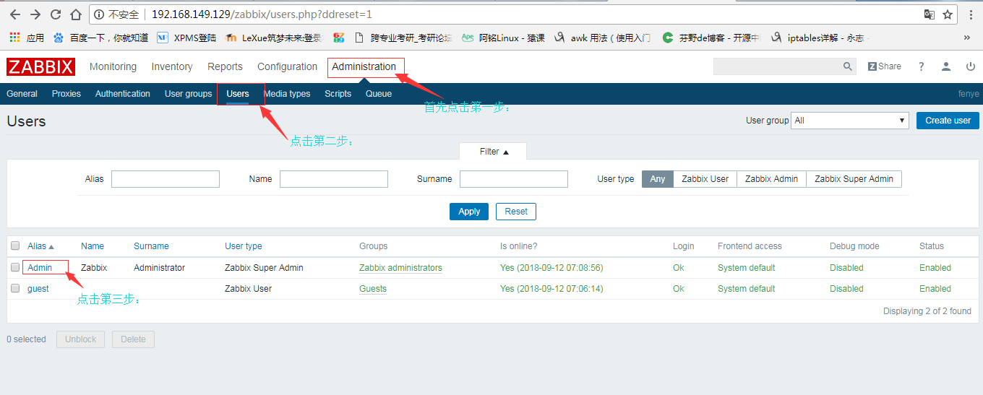Open the awk 用法 bookmark
983x395 pixels.
(603, 38)
